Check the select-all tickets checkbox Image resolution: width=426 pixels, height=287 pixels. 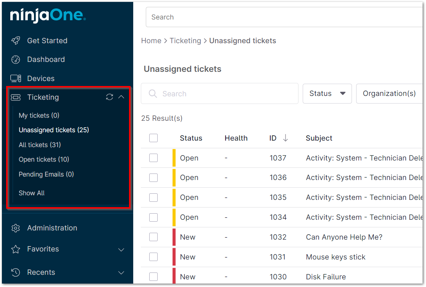[153, 138]
